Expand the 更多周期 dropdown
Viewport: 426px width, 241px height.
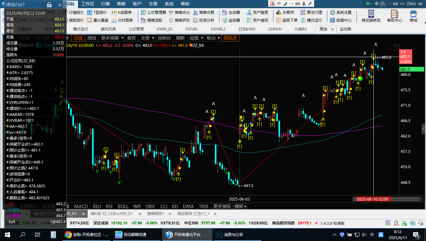[112, 38]
